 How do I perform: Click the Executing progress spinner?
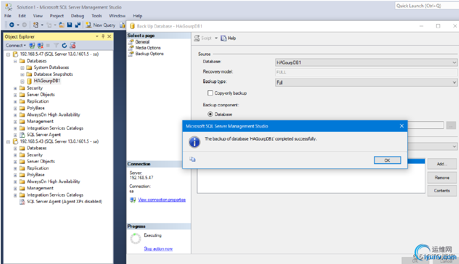tap(135, 238)
